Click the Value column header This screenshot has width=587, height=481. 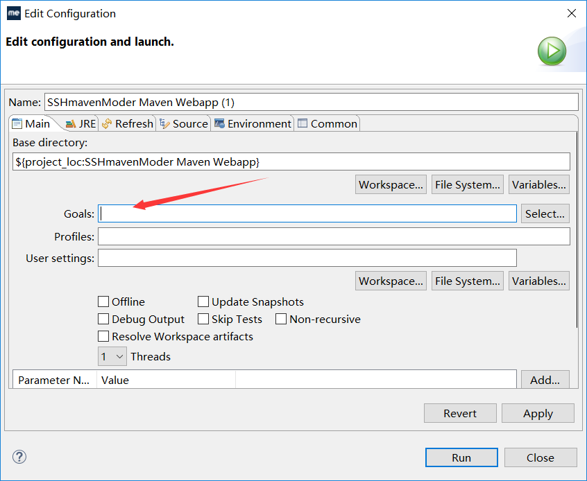click(x=167, y=380)
